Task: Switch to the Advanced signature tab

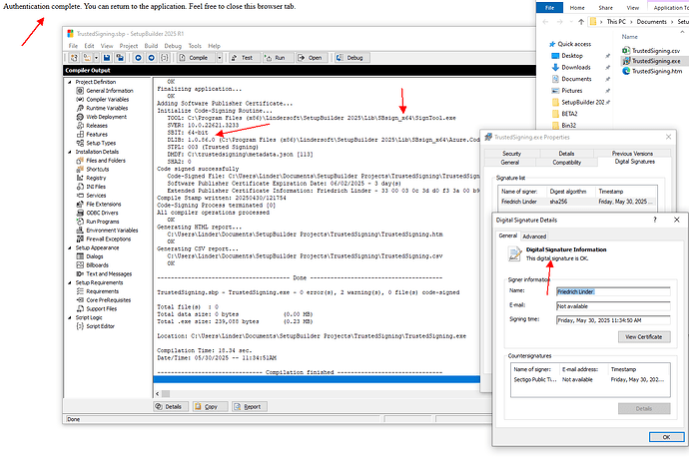Action: coord(536,236)
